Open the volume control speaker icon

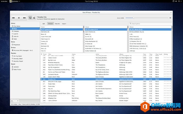pyautogui.click(x=170, y=18)
